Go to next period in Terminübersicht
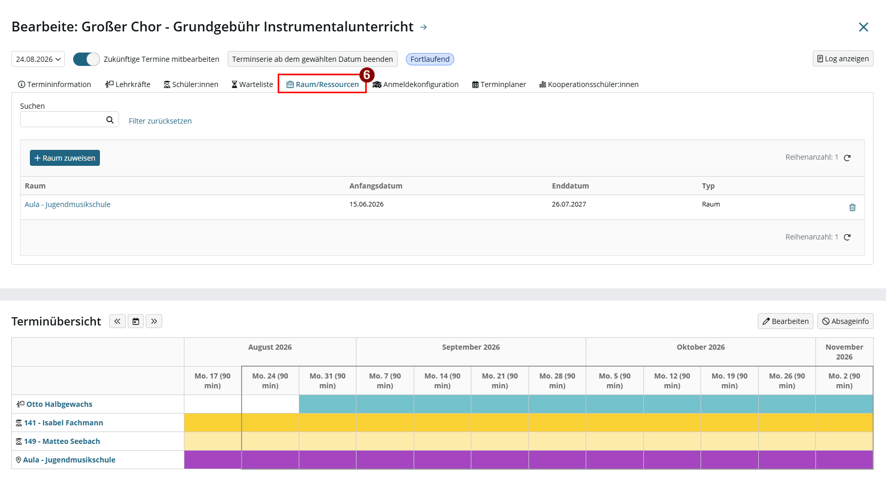 (154, 321)
